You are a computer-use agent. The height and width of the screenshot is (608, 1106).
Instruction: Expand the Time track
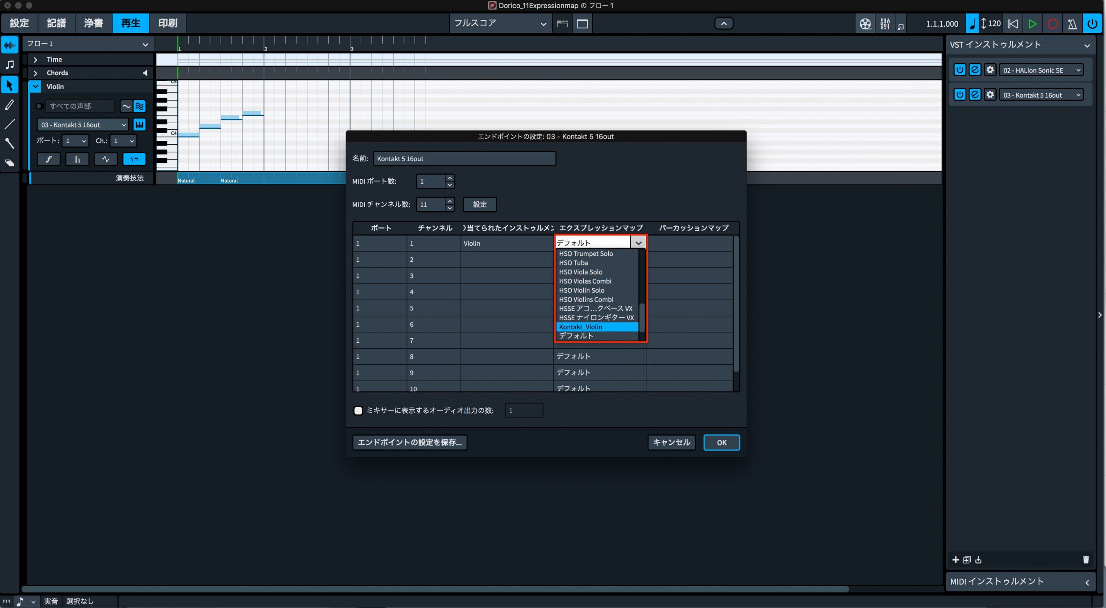pyautogui.click(x=35, y=60)
